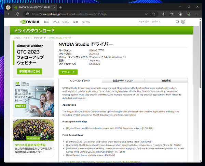Click the 参加登録はこちら button
205x166 pixels.
click(x=29, y=71)
